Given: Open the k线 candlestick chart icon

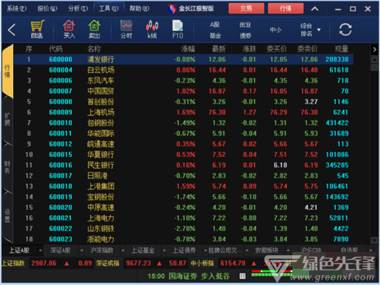Looking at the screenshot, I should pyautogui.click(x=152, y=30).
